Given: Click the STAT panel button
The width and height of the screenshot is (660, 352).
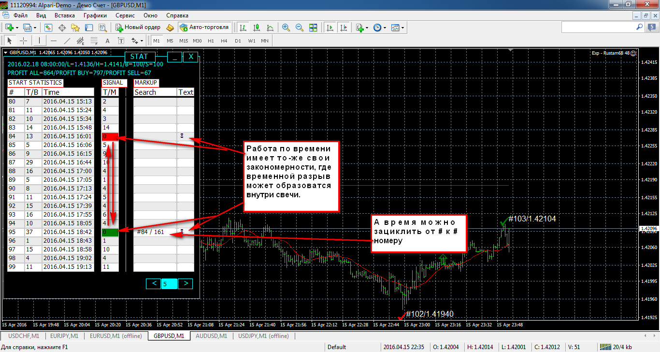Looking at the screenshot, I should pos(139,57).
